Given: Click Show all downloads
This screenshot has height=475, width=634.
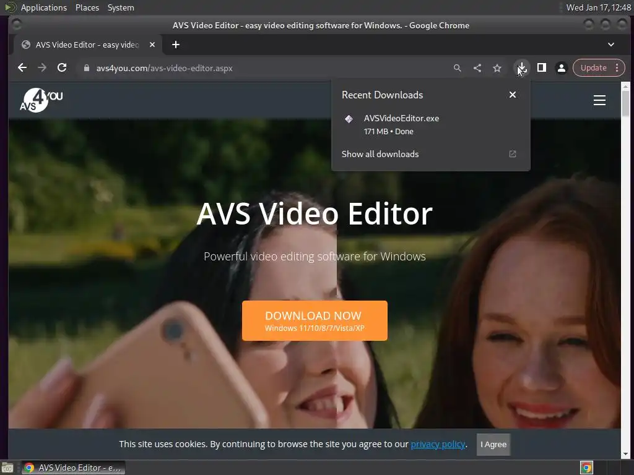Looking at the screenshot, I should coord(380,154).
